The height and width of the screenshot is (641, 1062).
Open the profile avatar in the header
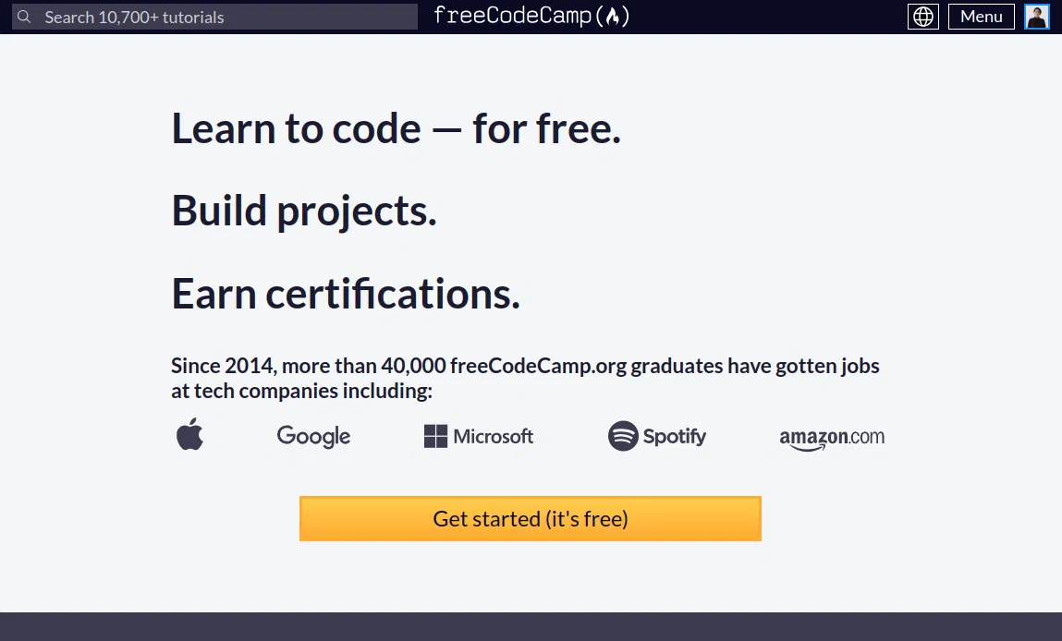click(1037, 17)
